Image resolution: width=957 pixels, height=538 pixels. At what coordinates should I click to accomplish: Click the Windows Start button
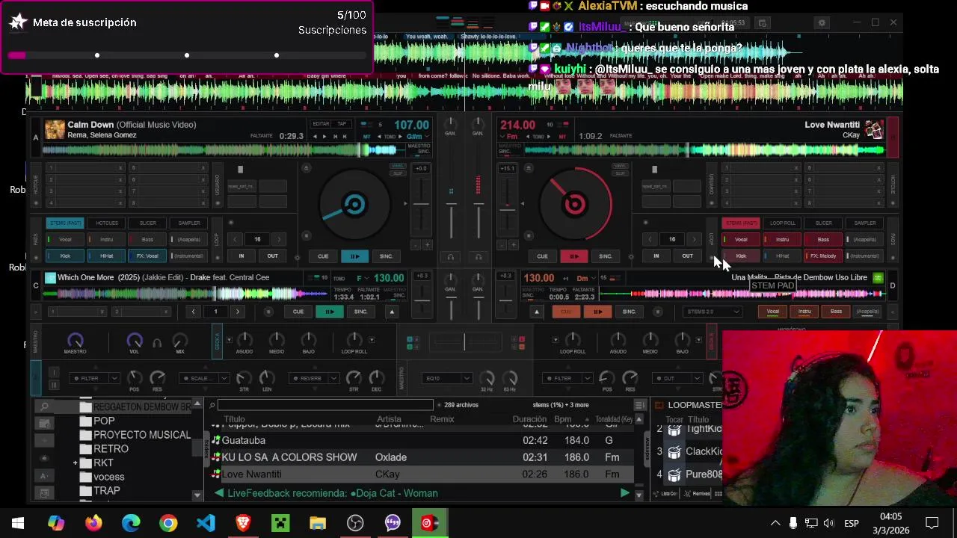tap(18, 522)
